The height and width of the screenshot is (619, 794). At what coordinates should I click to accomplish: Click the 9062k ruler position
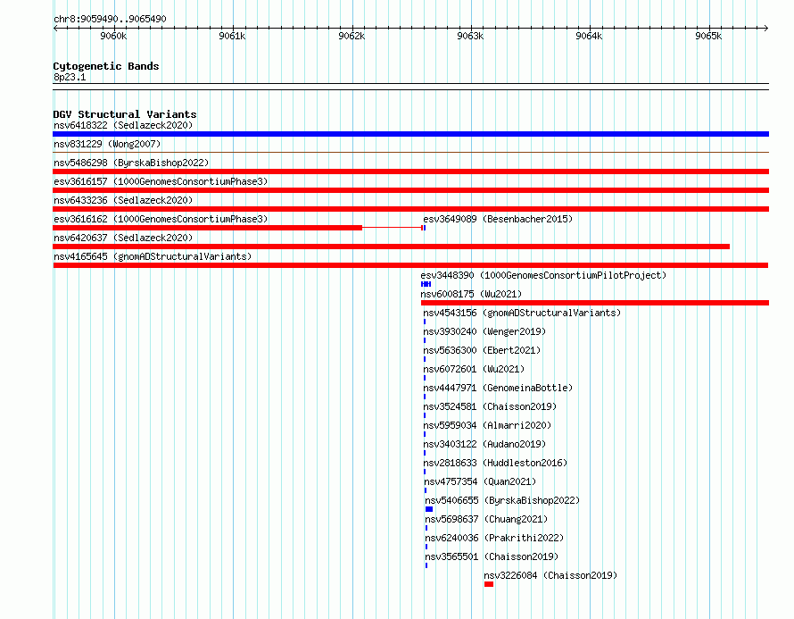[x=352, y=36]
